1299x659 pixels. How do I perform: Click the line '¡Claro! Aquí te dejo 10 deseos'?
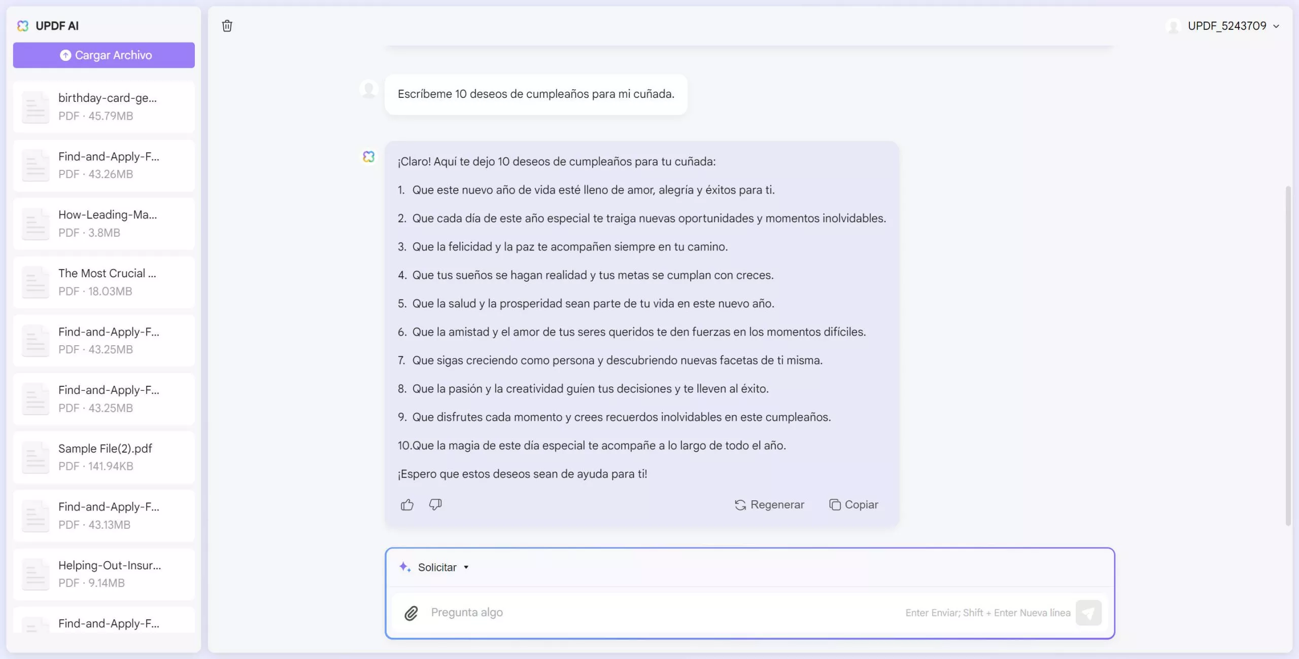click(557, 162)
